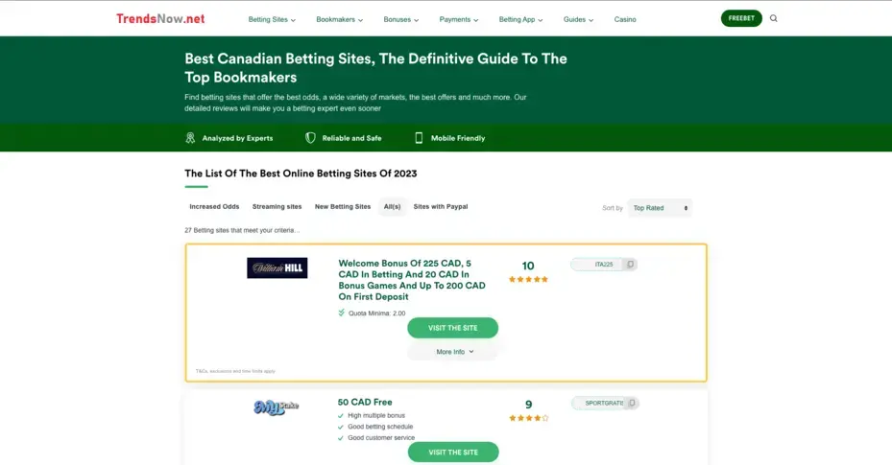Open the Betting Sites dropdown menu
This screenshot has height=465, width=892.
(272, 19)
